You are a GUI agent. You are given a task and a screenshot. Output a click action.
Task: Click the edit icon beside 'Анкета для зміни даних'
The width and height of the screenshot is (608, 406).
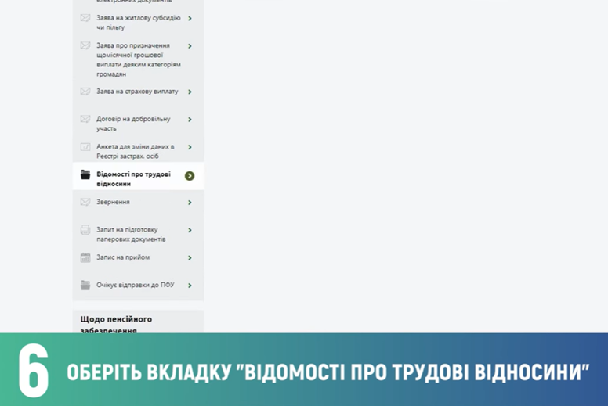[85, 147]
